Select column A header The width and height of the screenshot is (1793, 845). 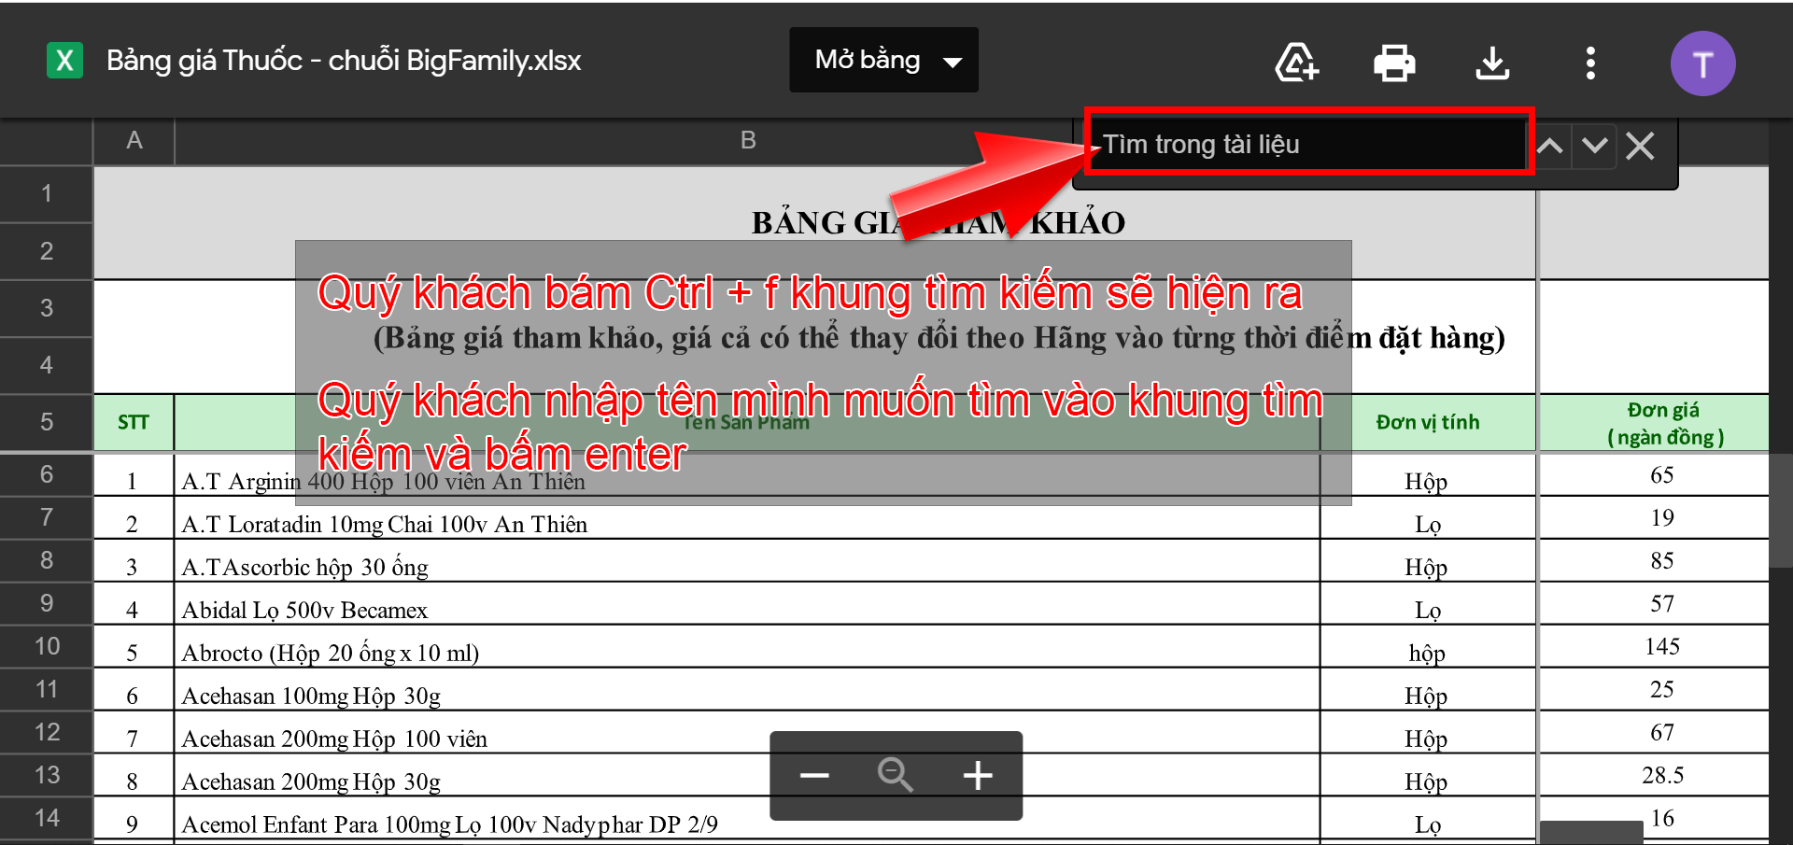[x=134, y=141]
